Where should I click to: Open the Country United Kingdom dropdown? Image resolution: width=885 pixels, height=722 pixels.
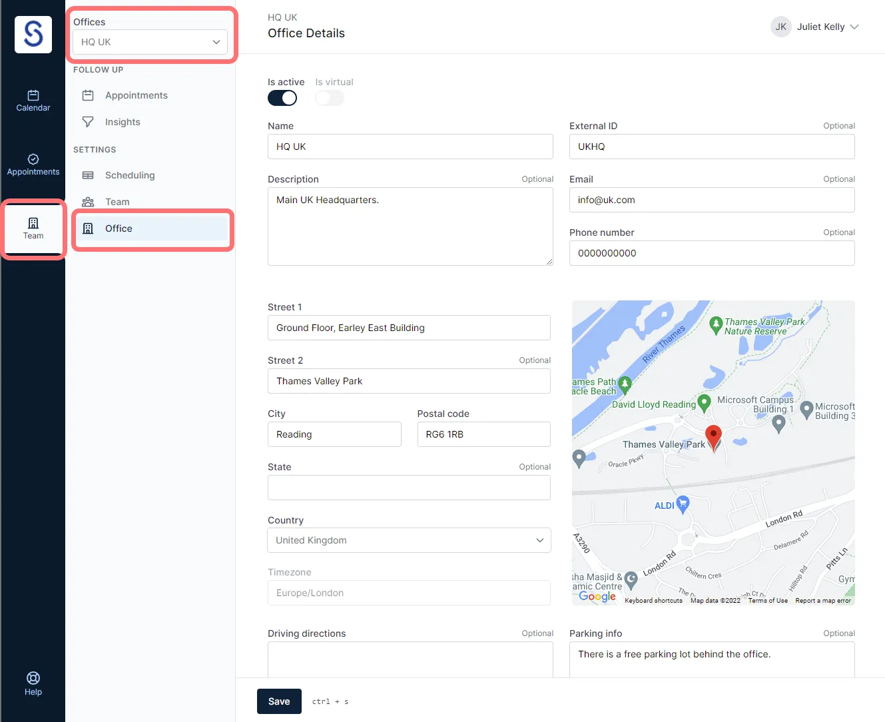409,540
